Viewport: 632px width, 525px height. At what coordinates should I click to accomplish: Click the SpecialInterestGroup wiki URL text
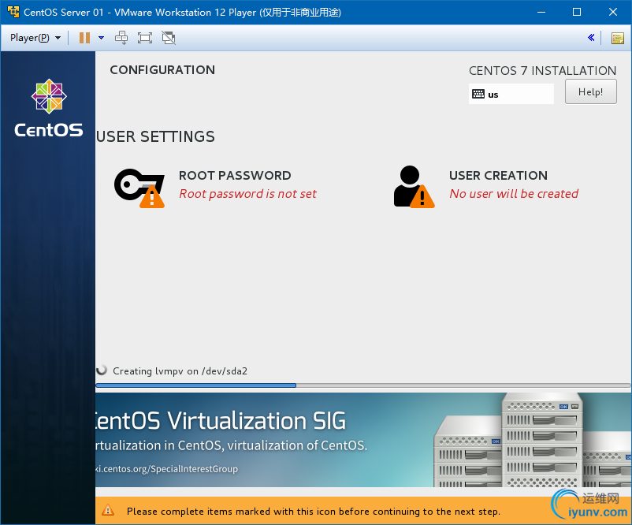point(166,469)
